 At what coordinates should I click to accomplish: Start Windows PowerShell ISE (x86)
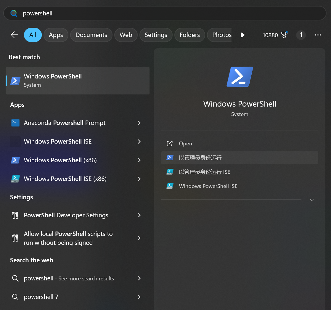pos(65,179)
